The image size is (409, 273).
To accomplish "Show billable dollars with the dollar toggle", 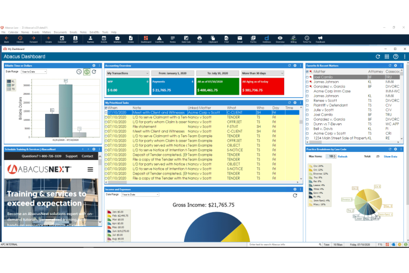I will pyautogui.click(x=87, y=72).
